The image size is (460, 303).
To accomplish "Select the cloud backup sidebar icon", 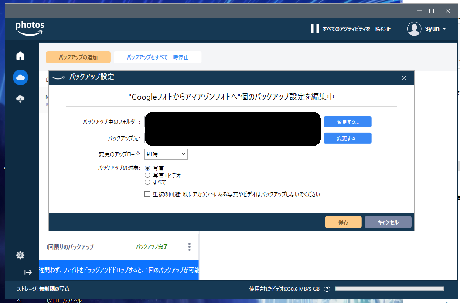I will click(20, 77).
